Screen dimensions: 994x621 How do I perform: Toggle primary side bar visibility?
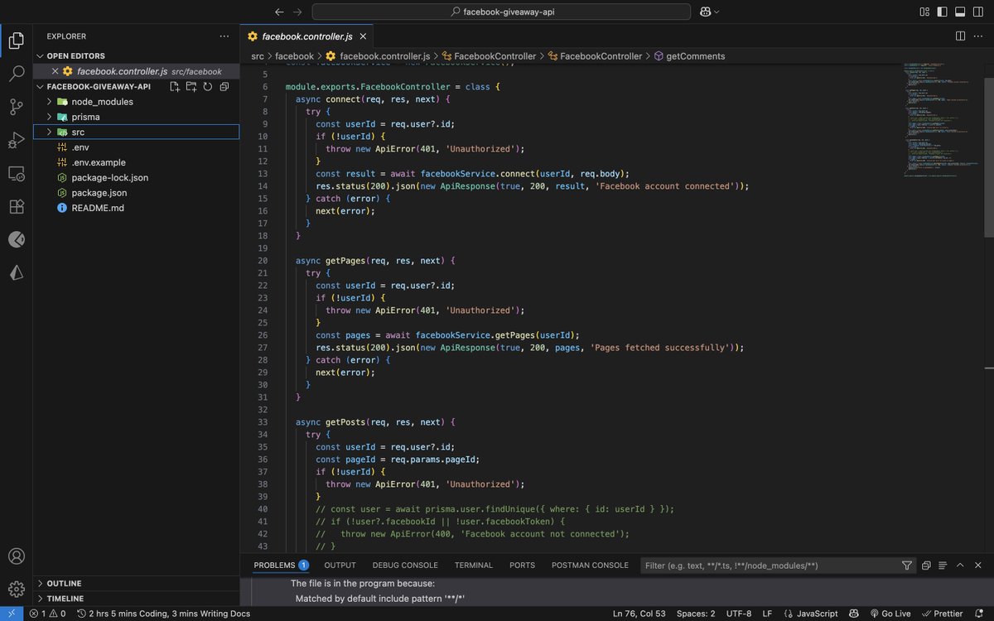pos(943,12)
